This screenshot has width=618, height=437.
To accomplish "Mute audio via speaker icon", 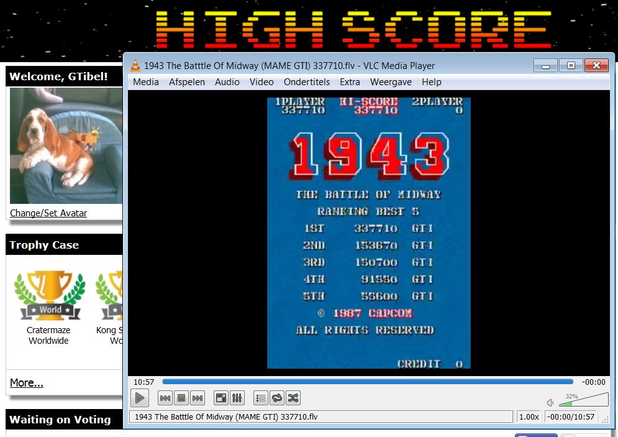I will coord(550,403).
